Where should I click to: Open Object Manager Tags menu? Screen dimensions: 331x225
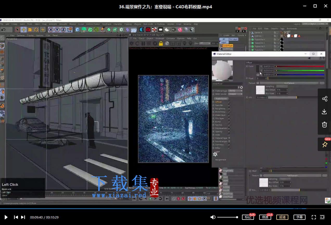[x=282, y=29]
